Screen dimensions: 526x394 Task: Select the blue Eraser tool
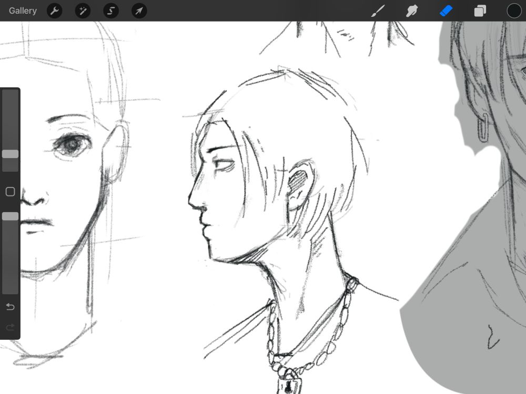pyautogui.click(x=446, y=11)
